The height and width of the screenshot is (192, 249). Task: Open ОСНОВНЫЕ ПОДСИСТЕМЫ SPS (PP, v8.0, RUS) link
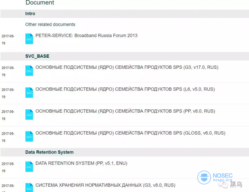click(x=125, y=111)
